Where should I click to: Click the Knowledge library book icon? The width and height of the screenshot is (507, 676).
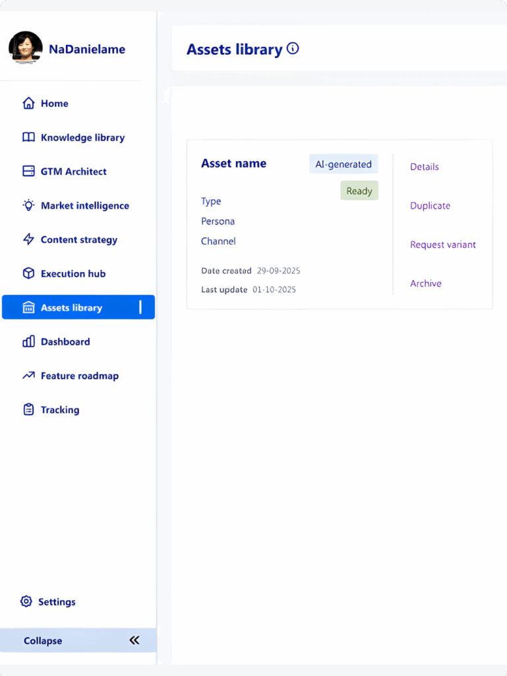28,137
